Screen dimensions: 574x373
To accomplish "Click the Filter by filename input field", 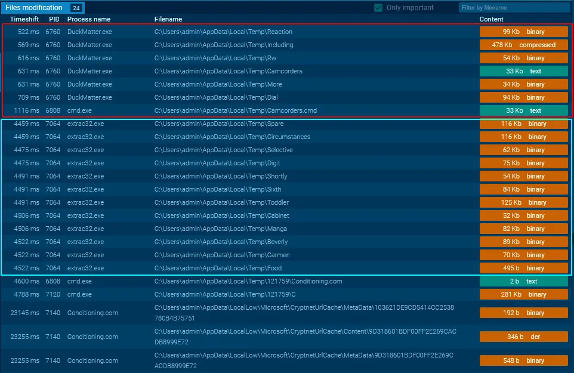I will pyautogui.click(x=514, y=8).
